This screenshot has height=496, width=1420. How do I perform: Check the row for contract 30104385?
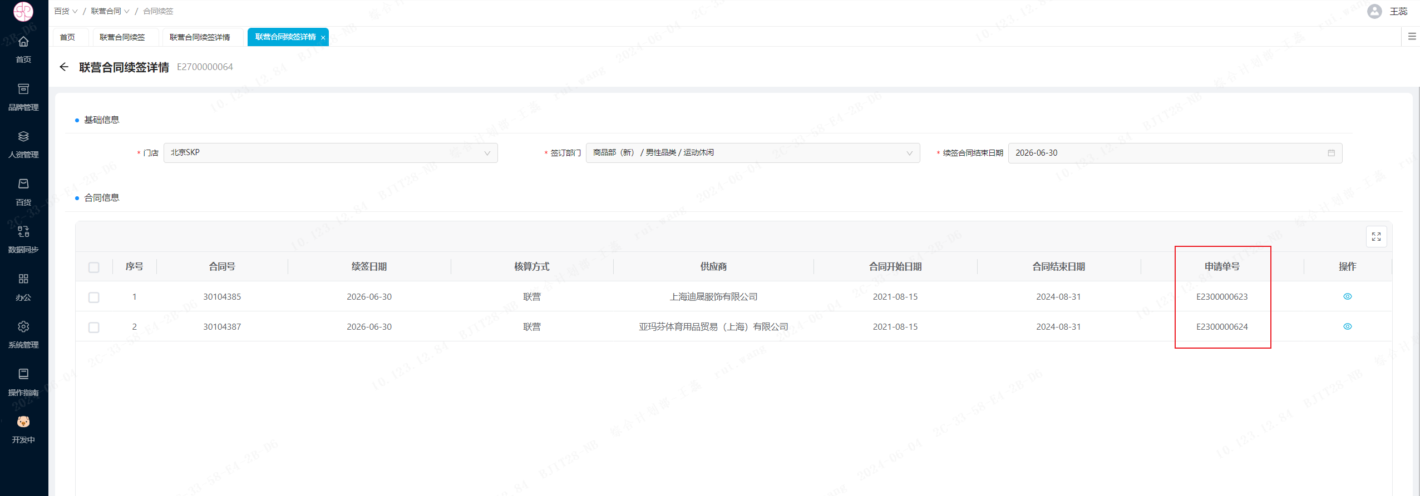point(94,297)
